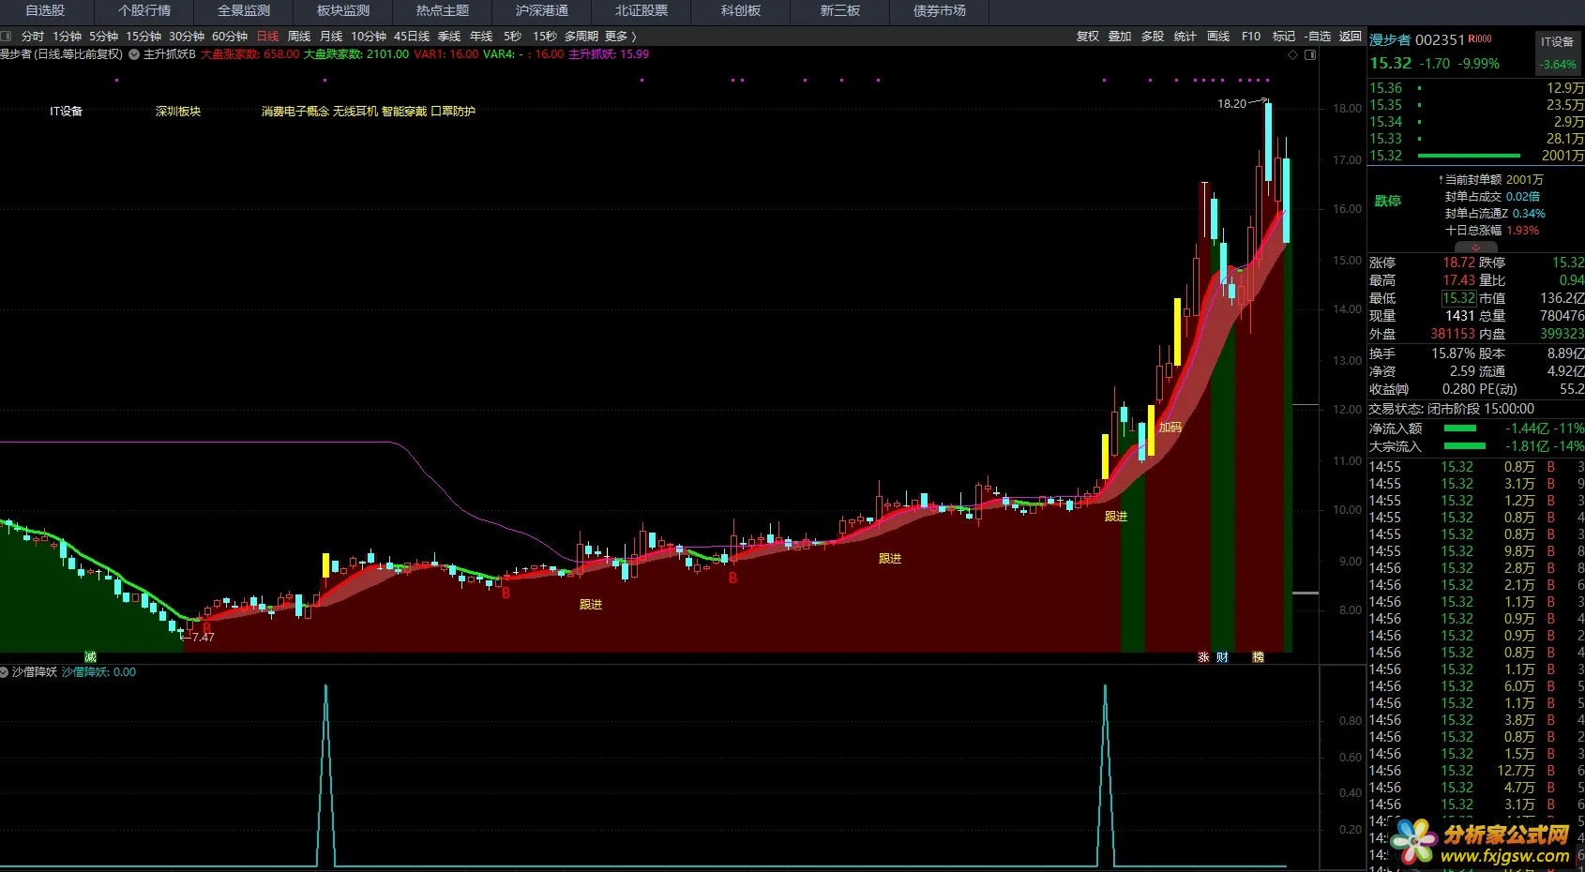The height and width of the screenshot is (872, 1585).
Task: Open the 复权 adjustment menu
Action: point(1088,37)
